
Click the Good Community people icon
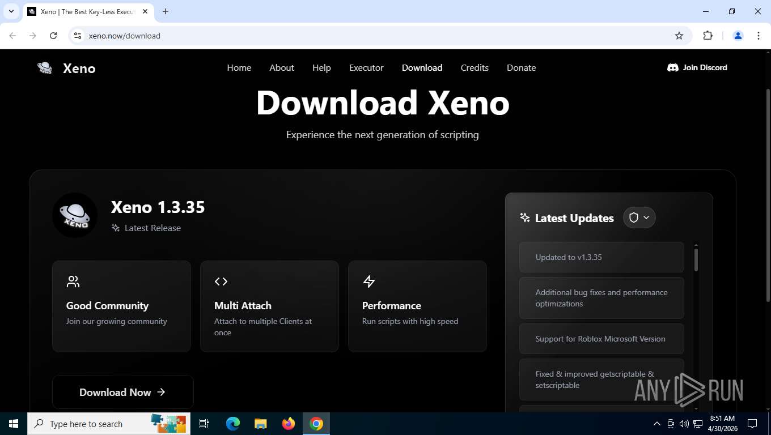point(73,282)
